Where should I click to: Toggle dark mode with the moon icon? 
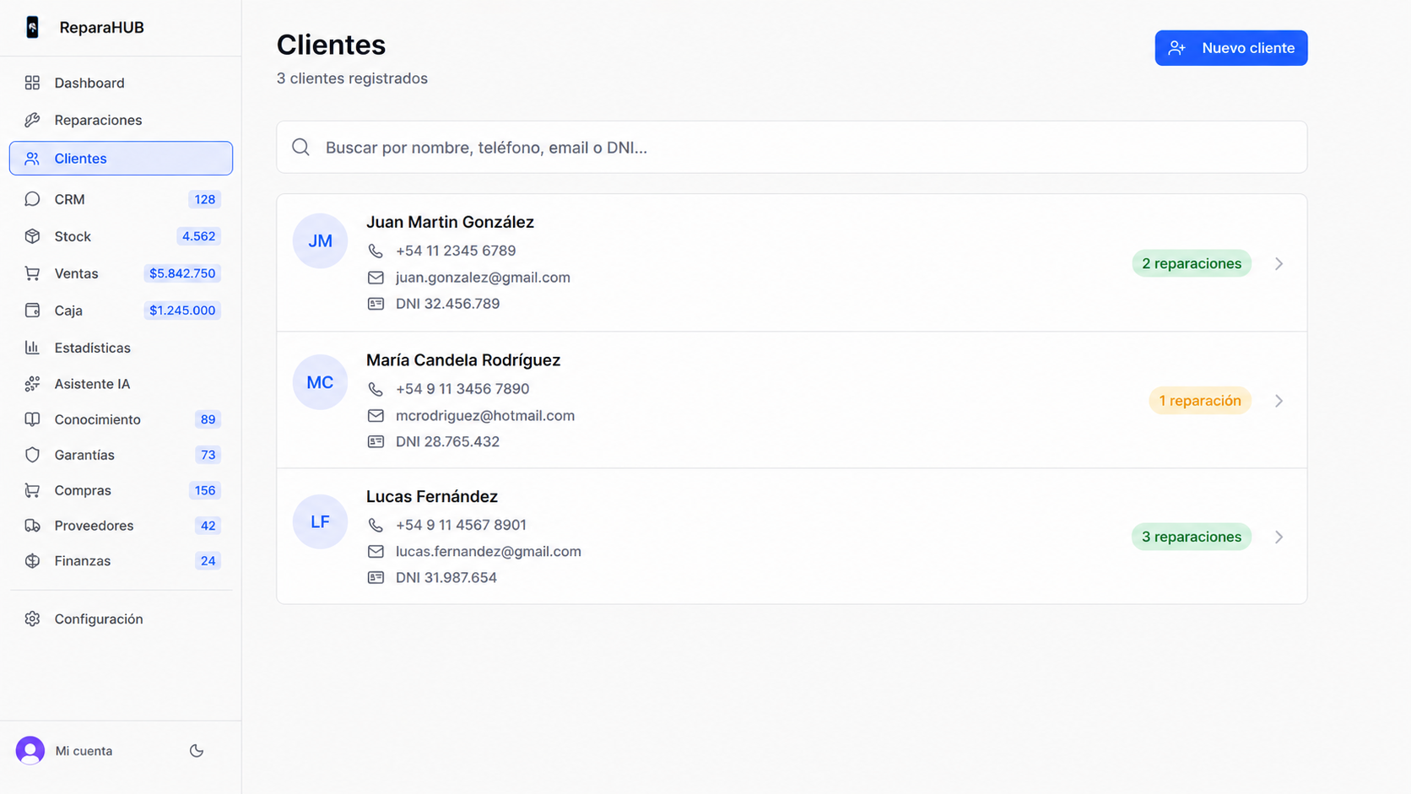click(x=197, y=750)
